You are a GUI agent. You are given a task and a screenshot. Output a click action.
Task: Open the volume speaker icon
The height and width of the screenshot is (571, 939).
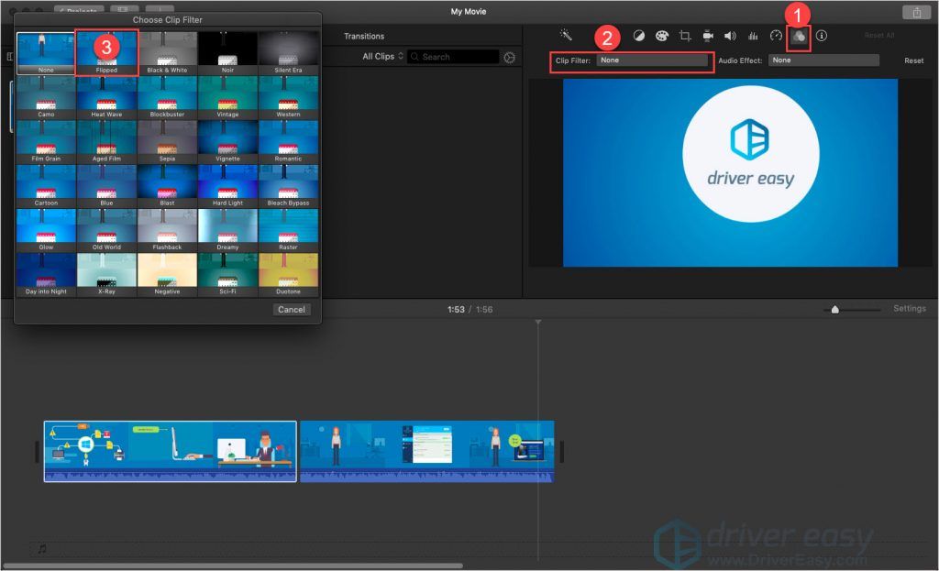coord(730,36)
